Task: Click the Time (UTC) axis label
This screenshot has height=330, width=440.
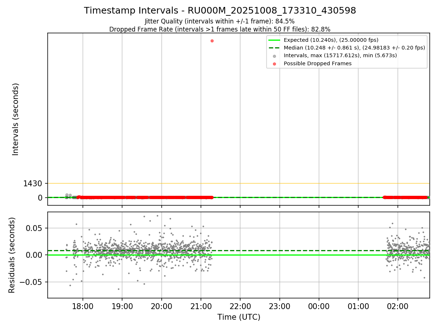Action: click(239, 317)
